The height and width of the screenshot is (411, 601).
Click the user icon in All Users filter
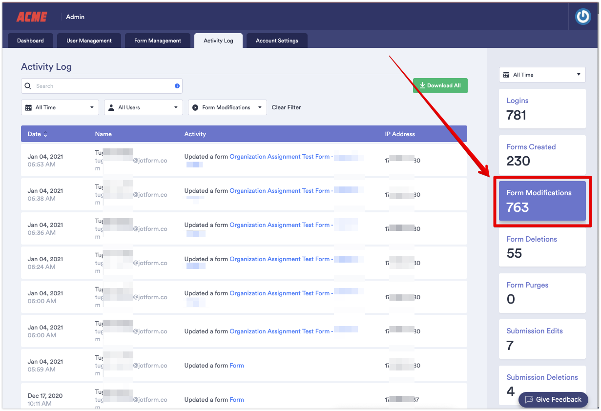coord(111,107)
